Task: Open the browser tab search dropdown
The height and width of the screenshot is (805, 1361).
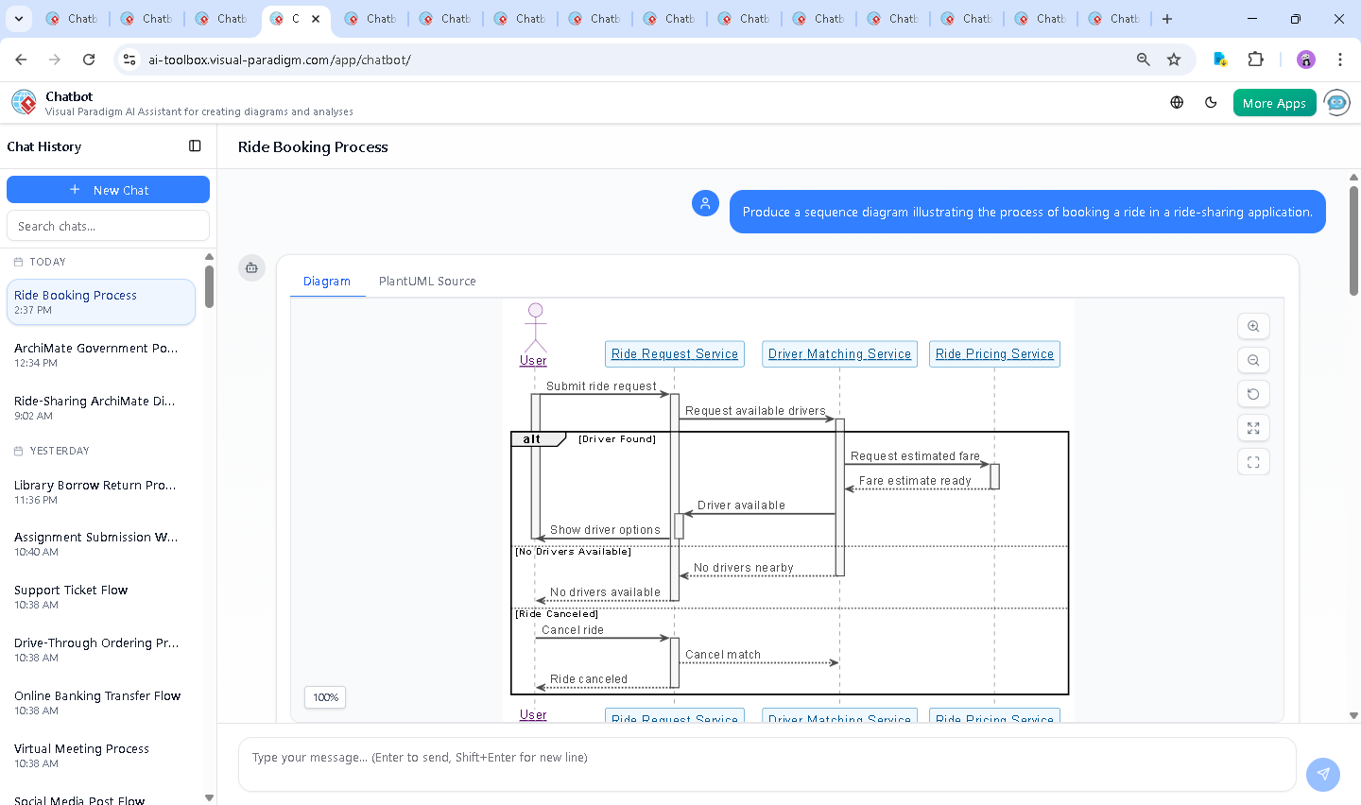Action: pyautogui.click(x=19, y=19)
